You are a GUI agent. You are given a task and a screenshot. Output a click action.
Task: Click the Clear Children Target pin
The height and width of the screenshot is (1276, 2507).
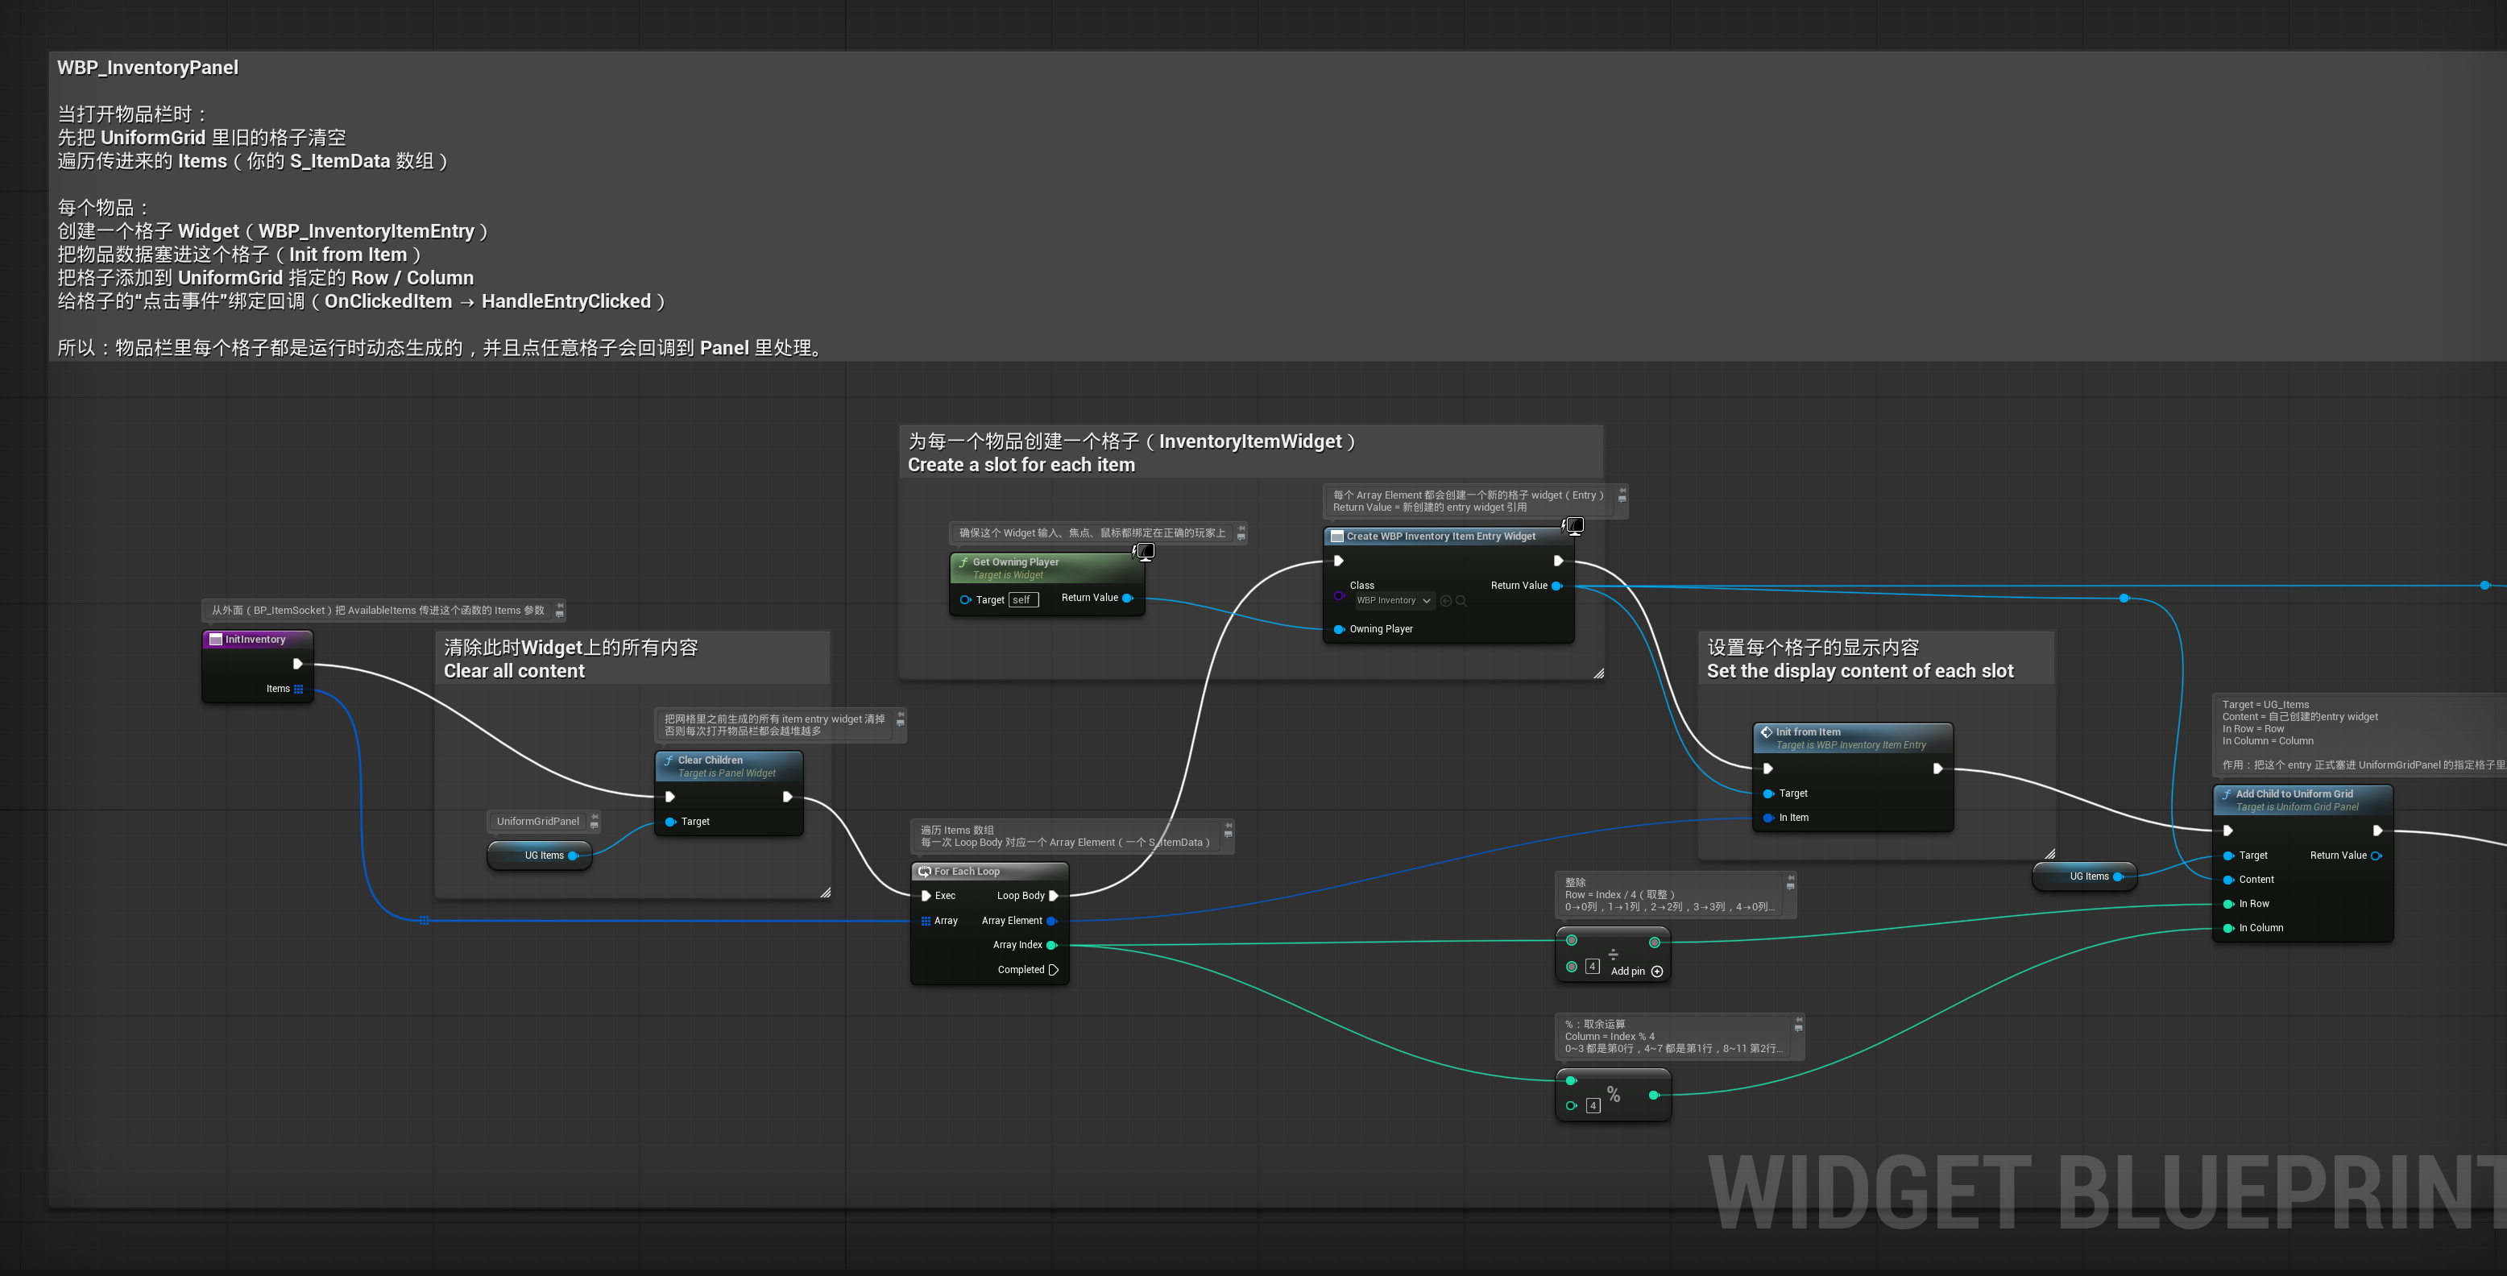coord(670,822)
